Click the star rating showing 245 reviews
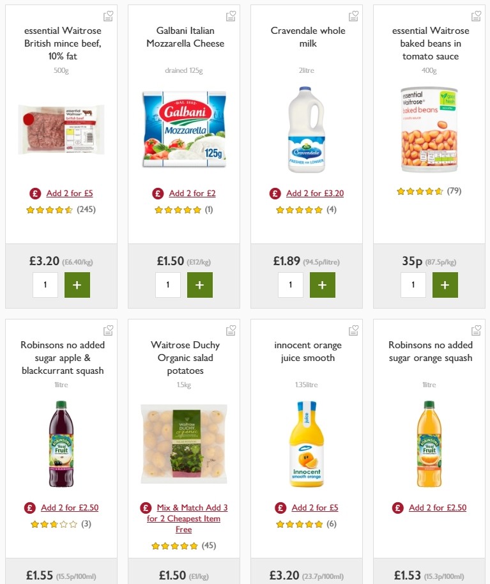 [61, 209]
